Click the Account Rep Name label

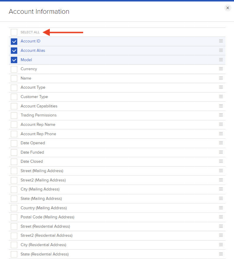(x=38, y=125)
